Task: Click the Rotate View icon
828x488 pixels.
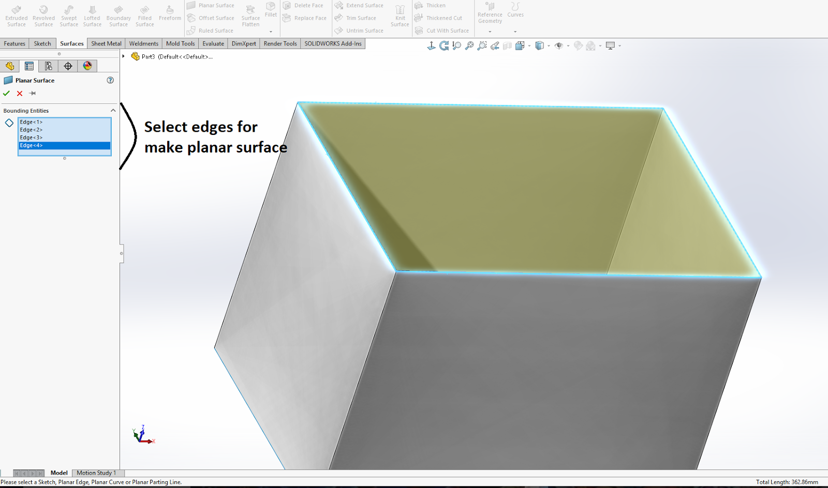Action: pos(443,45)
